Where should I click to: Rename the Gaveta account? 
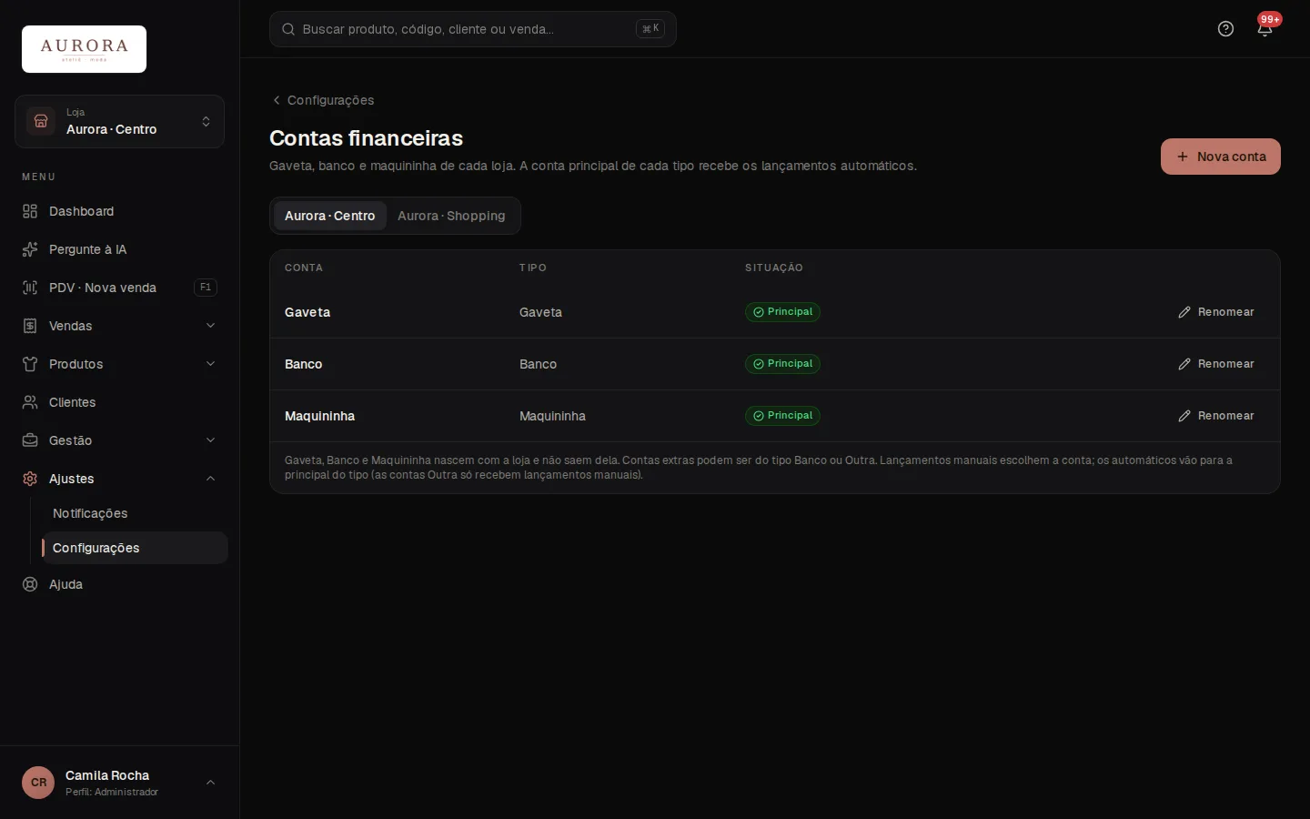tap(1216, 312)
